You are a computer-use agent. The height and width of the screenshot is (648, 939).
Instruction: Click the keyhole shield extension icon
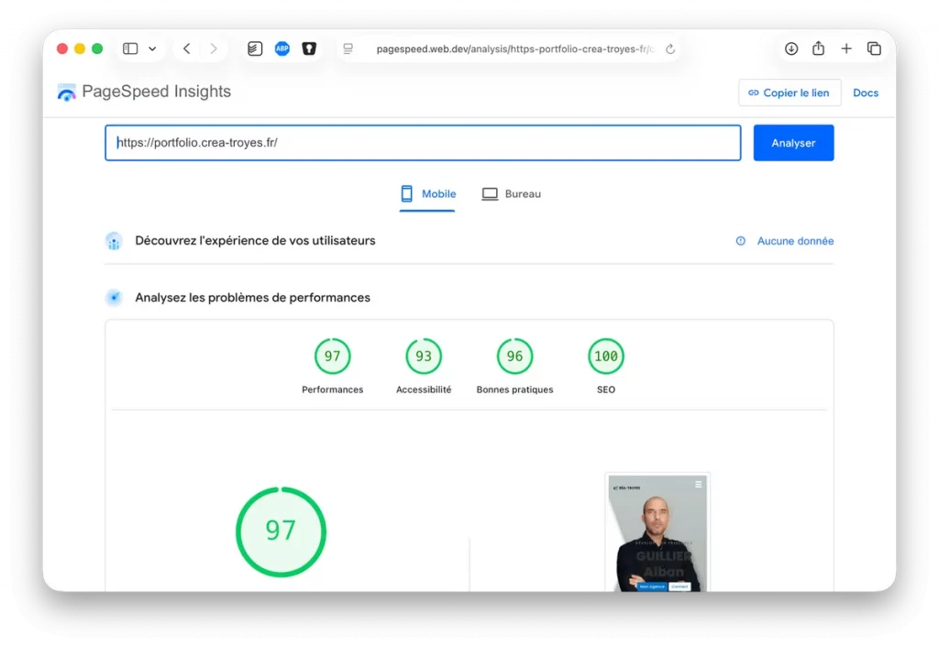tap(309, 48)
